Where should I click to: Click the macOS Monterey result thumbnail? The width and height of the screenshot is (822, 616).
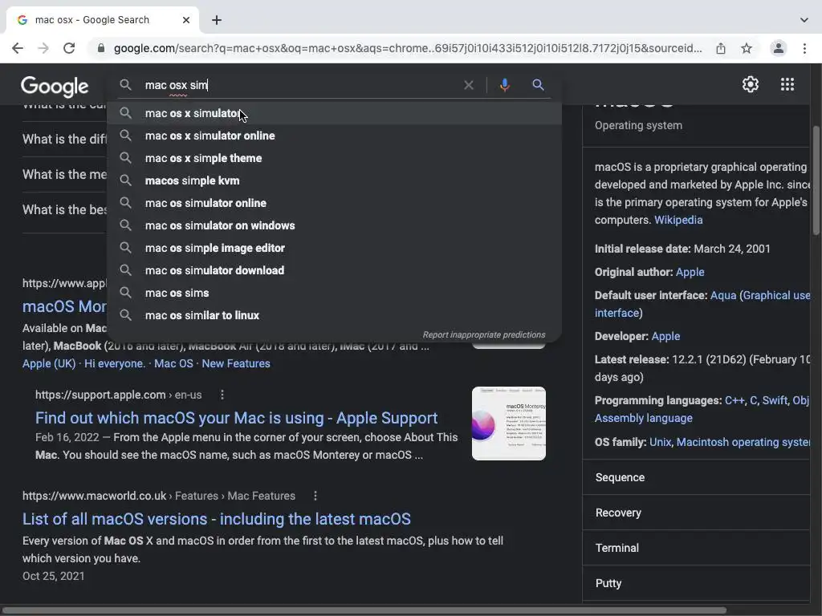[x=508, y=423]
